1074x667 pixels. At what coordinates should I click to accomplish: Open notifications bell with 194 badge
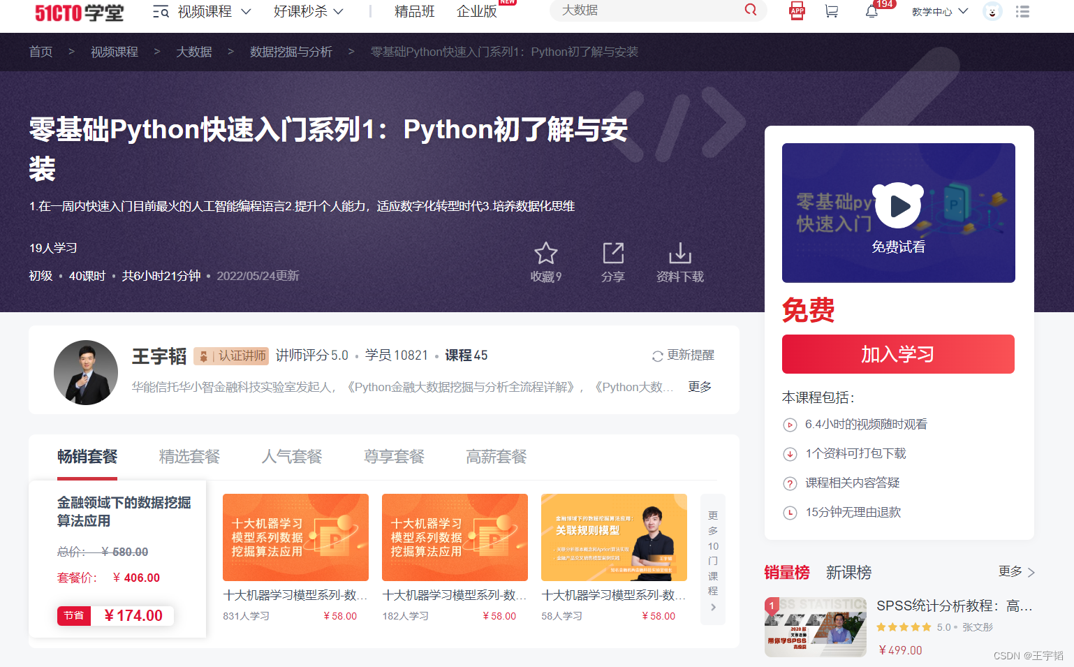point(871,11)
